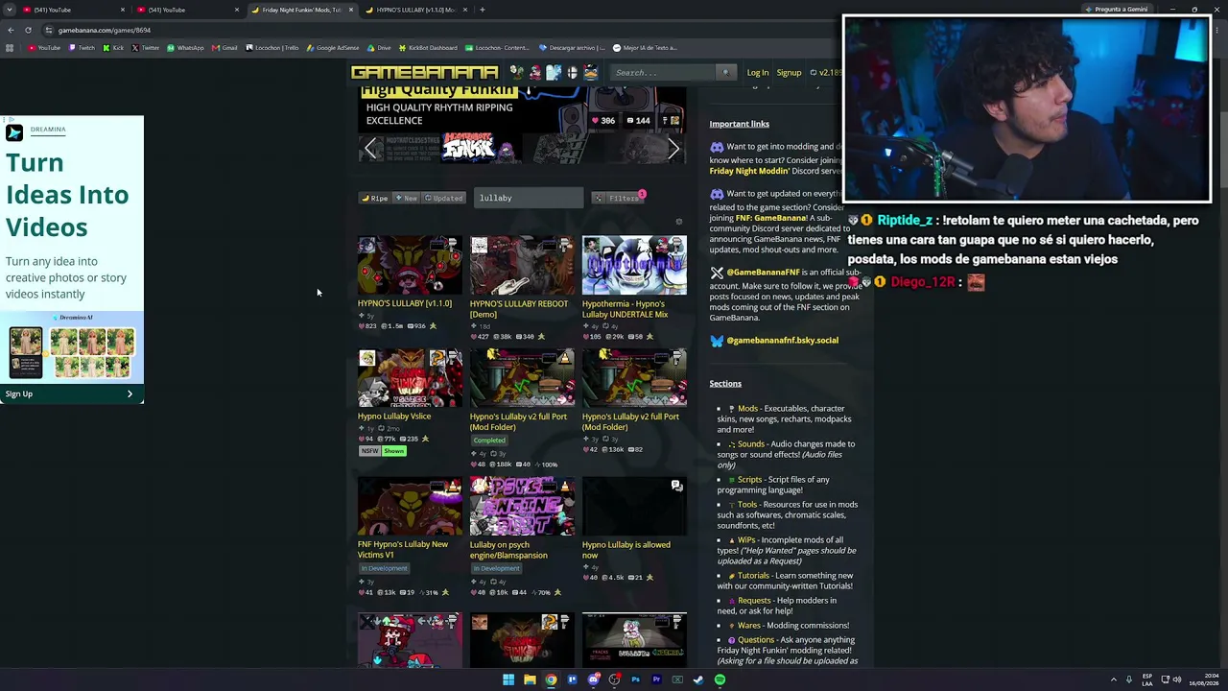Open the Requests section
The height and width of the screenshot is (691, 1228).
point(754,601)
